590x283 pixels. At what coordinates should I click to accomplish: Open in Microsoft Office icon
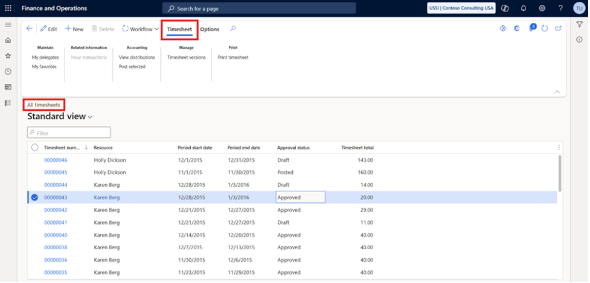[x=517, y=28]
